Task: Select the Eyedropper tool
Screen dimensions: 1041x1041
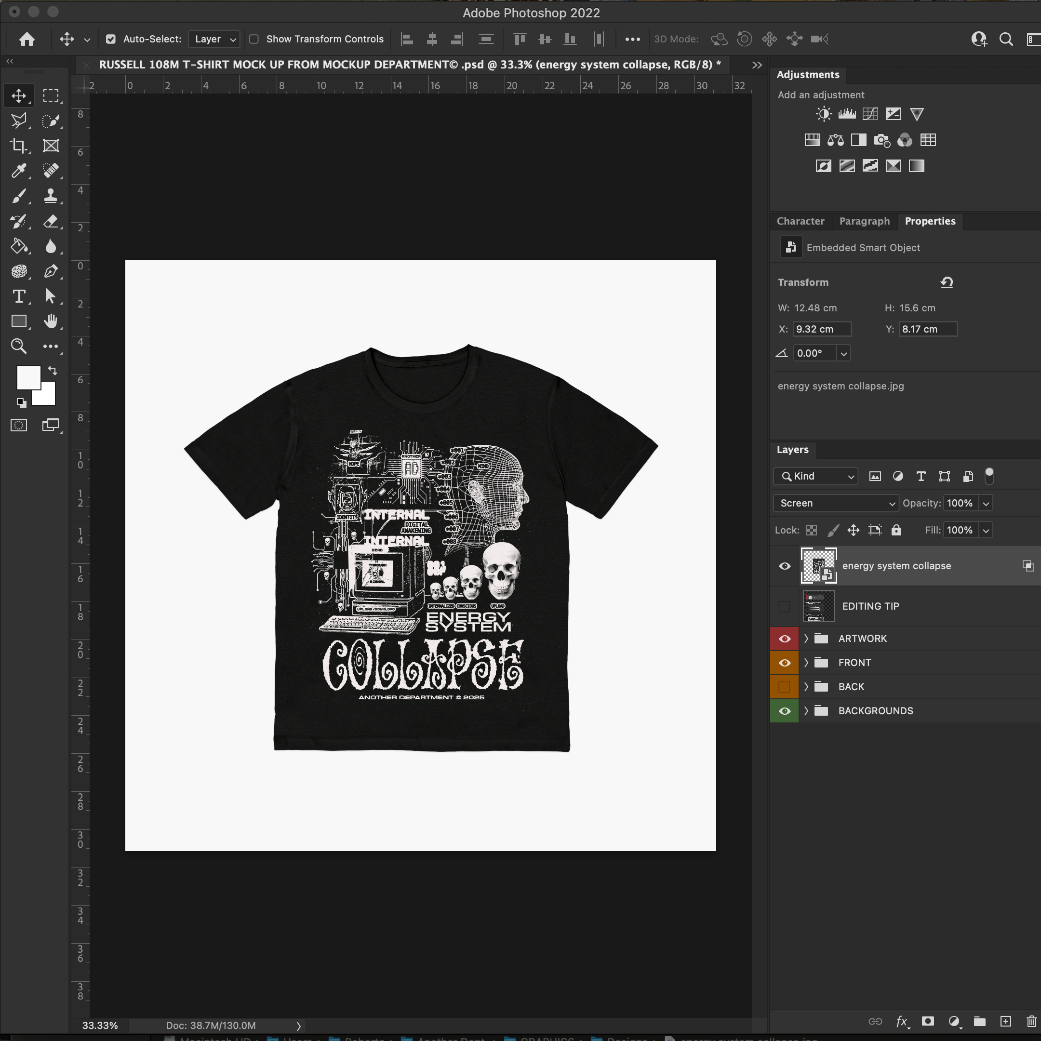Action: pyautogui.click(x=19, y=171)
